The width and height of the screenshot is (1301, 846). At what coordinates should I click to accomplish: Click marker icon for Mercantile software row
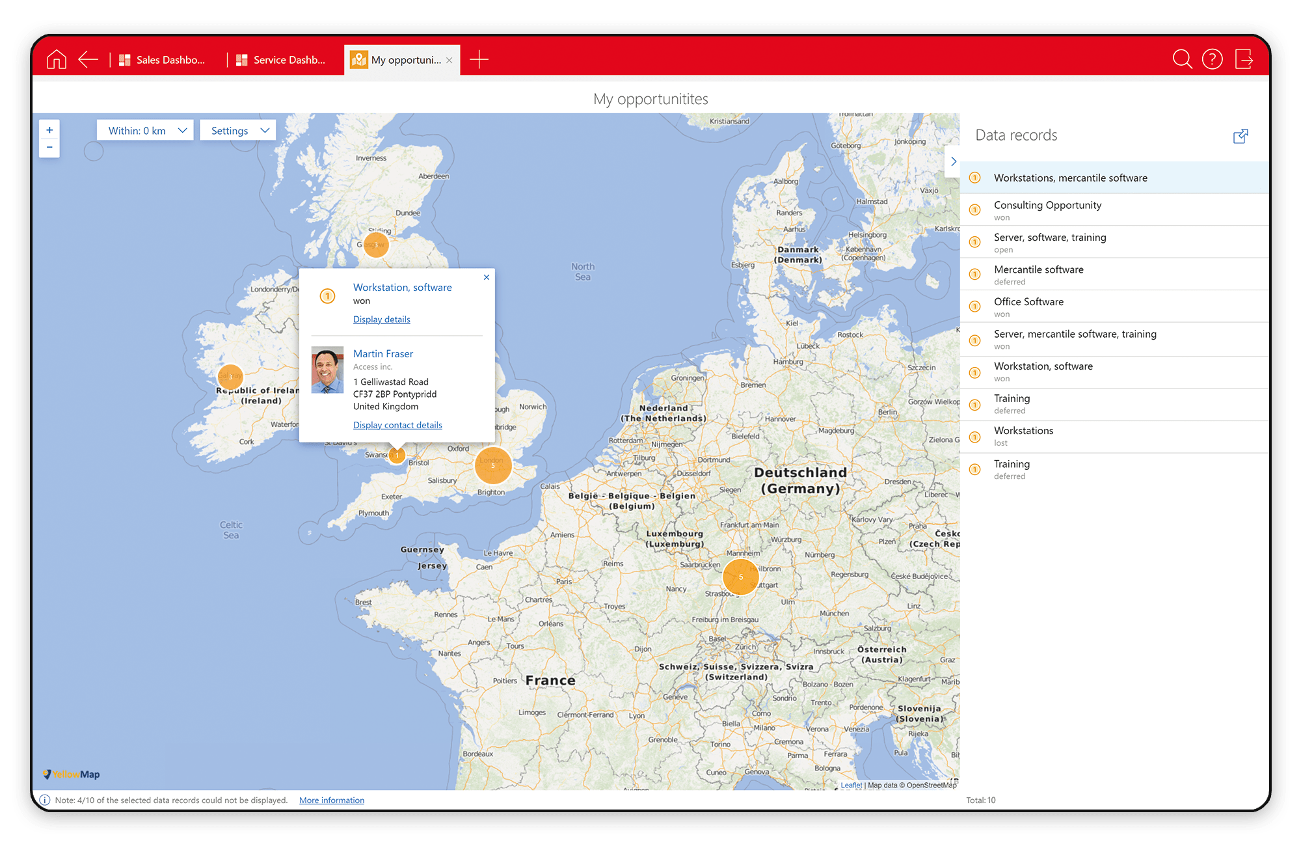[x=974, y=274]
